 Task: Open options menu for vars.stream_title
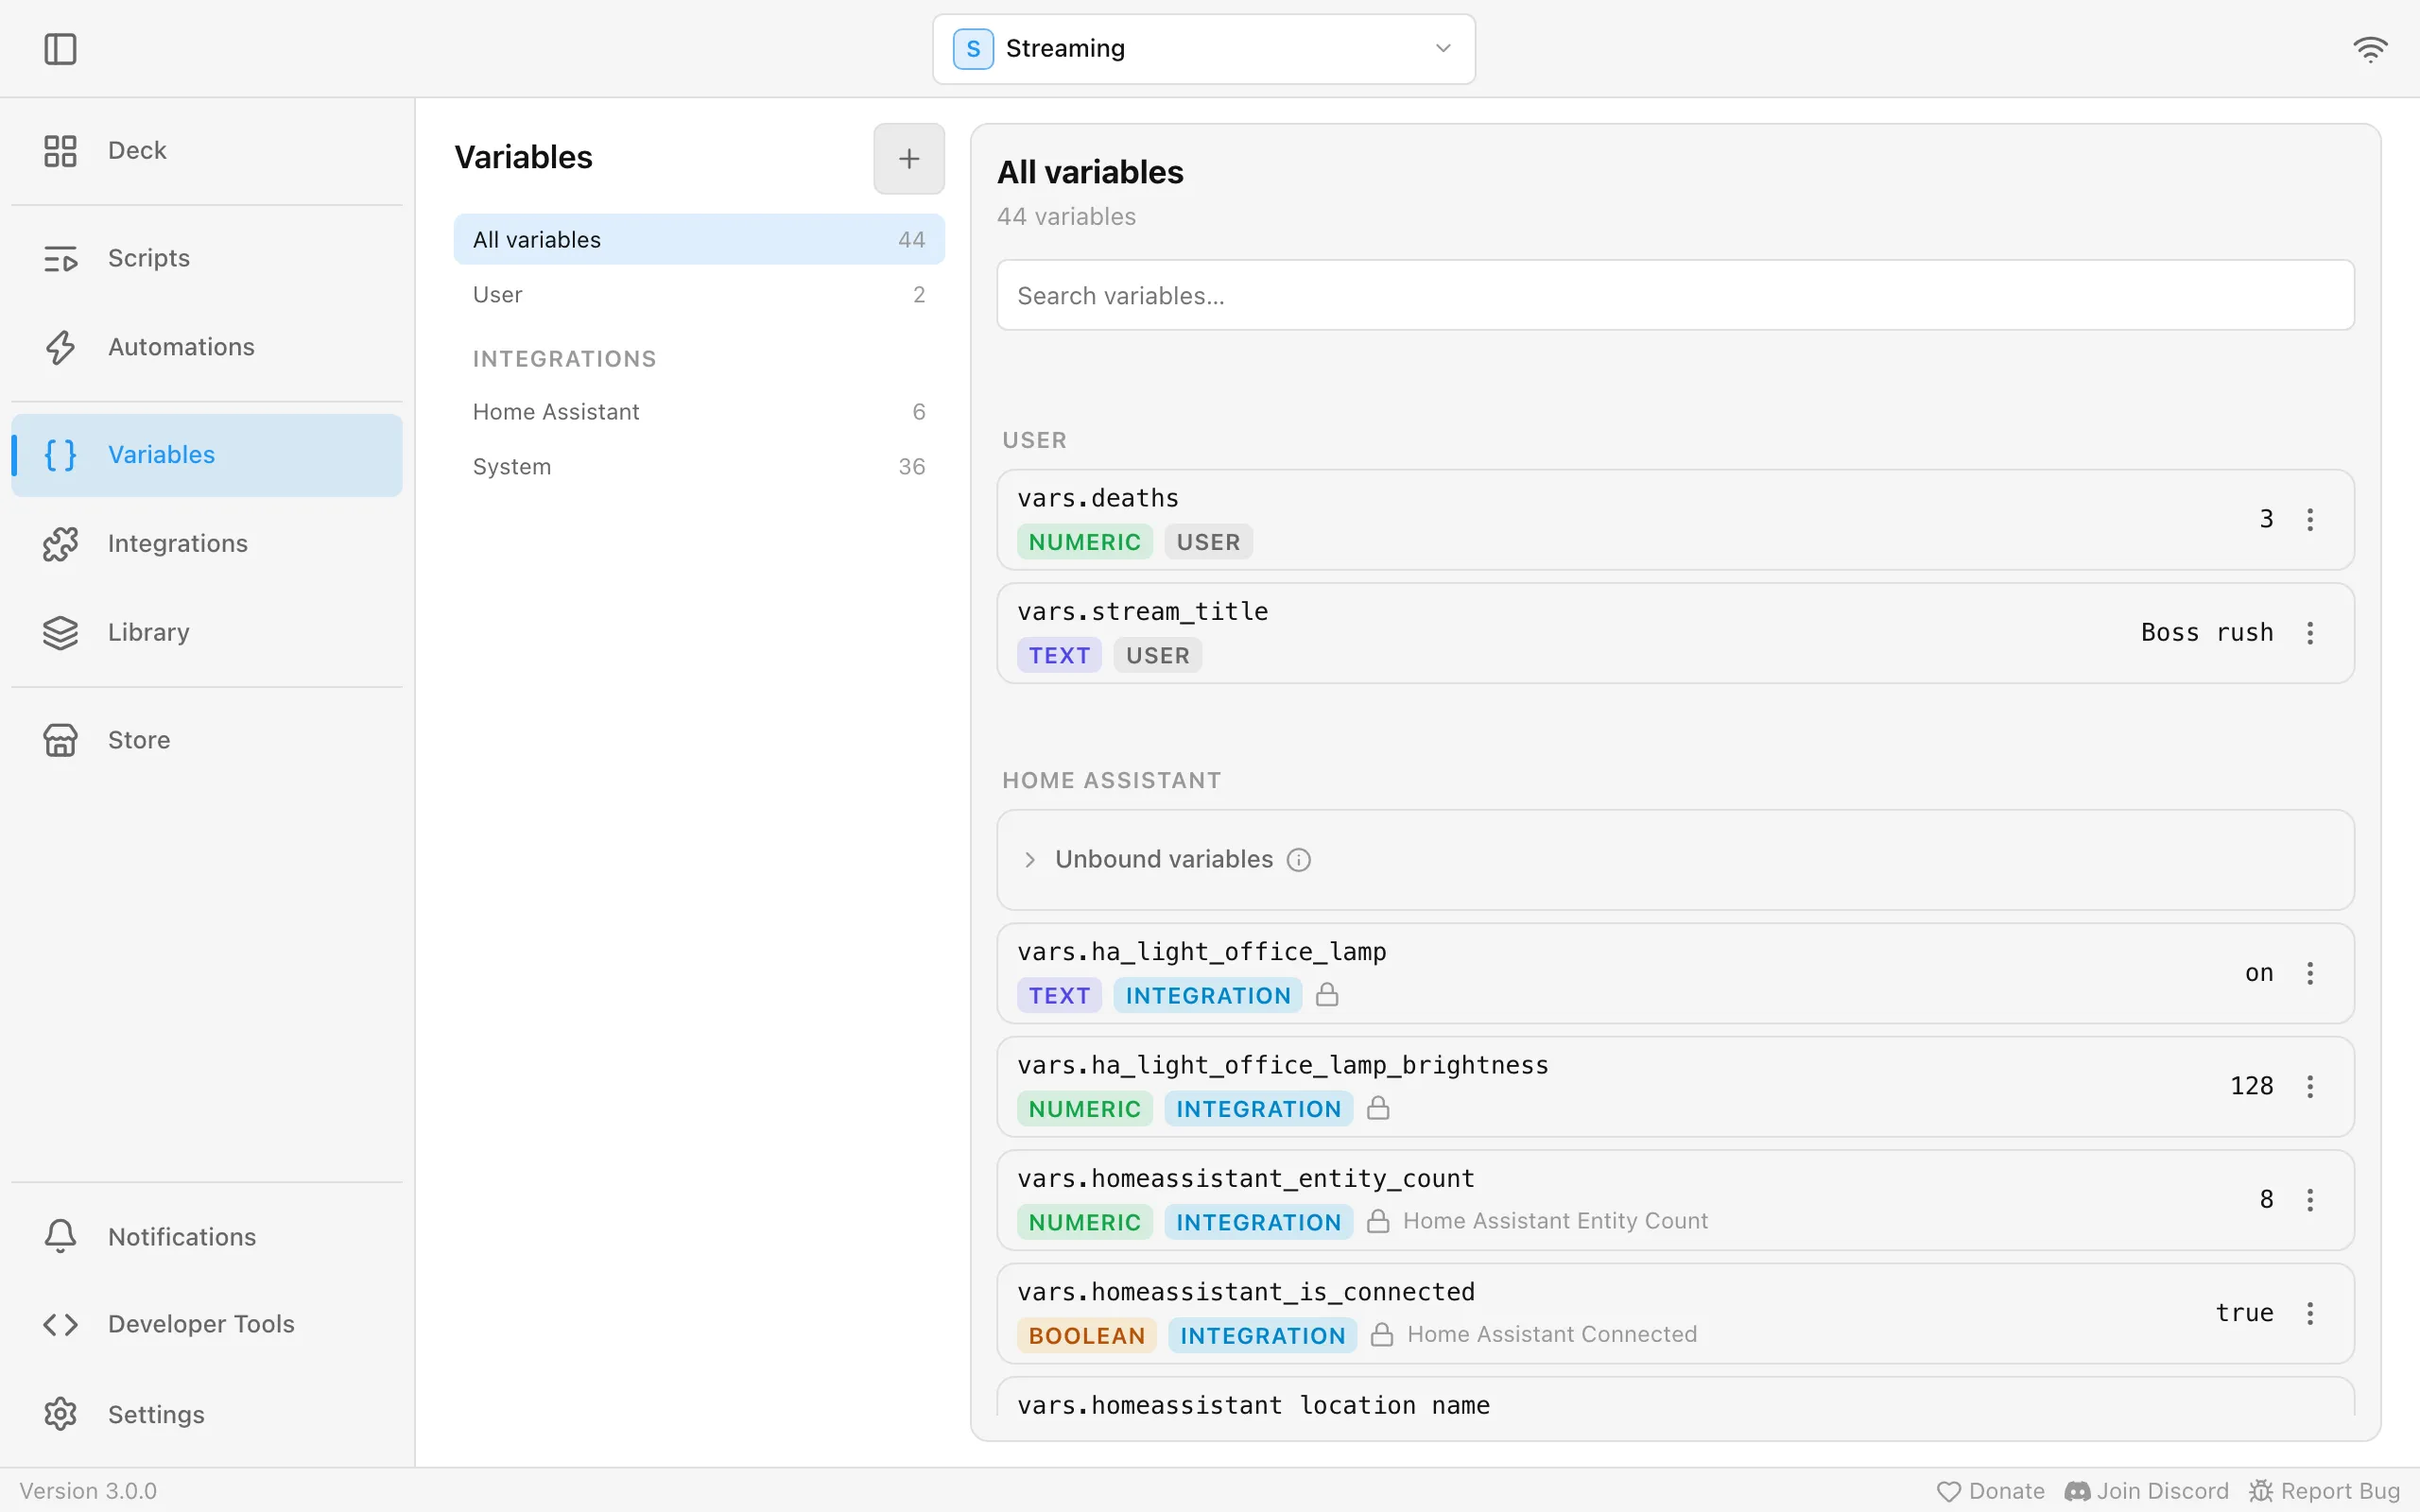point(2310,633)
